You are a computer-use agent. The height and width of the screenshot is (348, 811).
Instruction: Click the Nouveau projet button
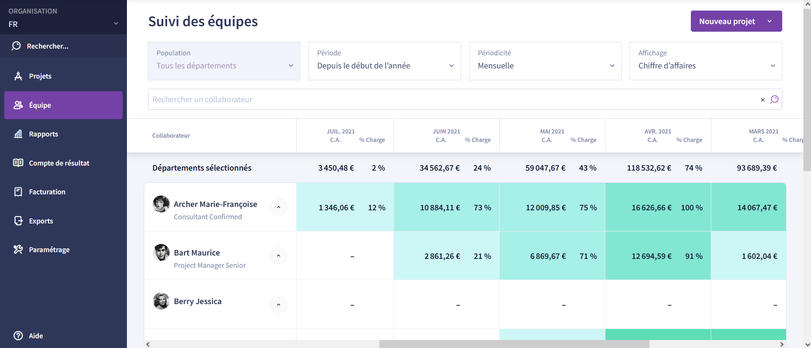(736, 21)
